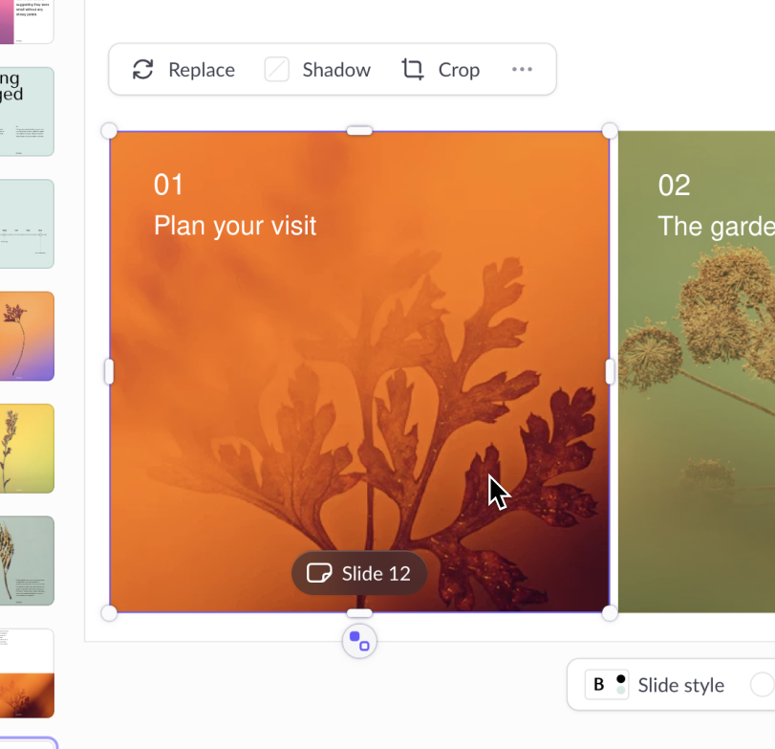Click the Shadow label in toolbar
The image size is (775, 749).
coord(336,70)
